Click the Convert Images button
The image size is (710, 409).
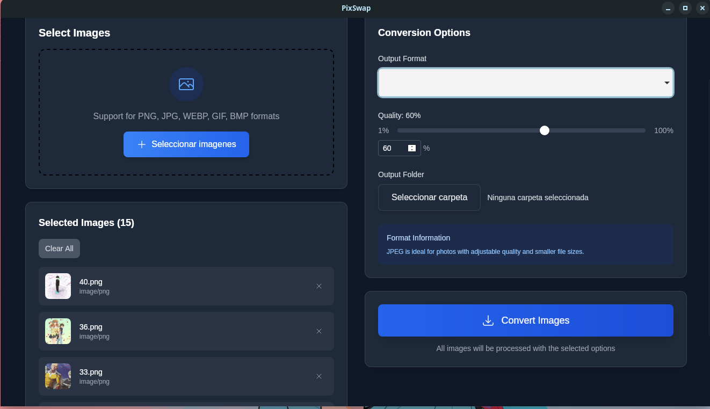click(x=526, y=320)
